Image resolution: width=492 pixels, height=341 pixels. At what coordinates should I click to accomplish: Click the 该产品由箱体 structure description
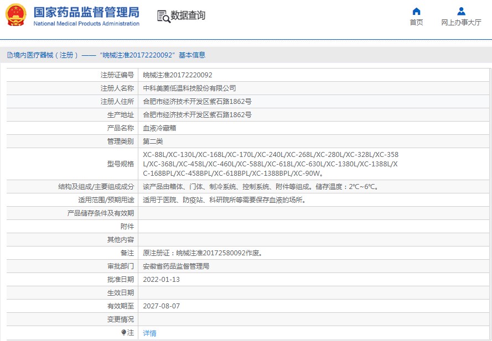pyautogui.click(x=261, y=187)
